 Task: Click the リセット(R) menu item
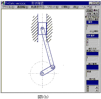[x=53, y=7]
